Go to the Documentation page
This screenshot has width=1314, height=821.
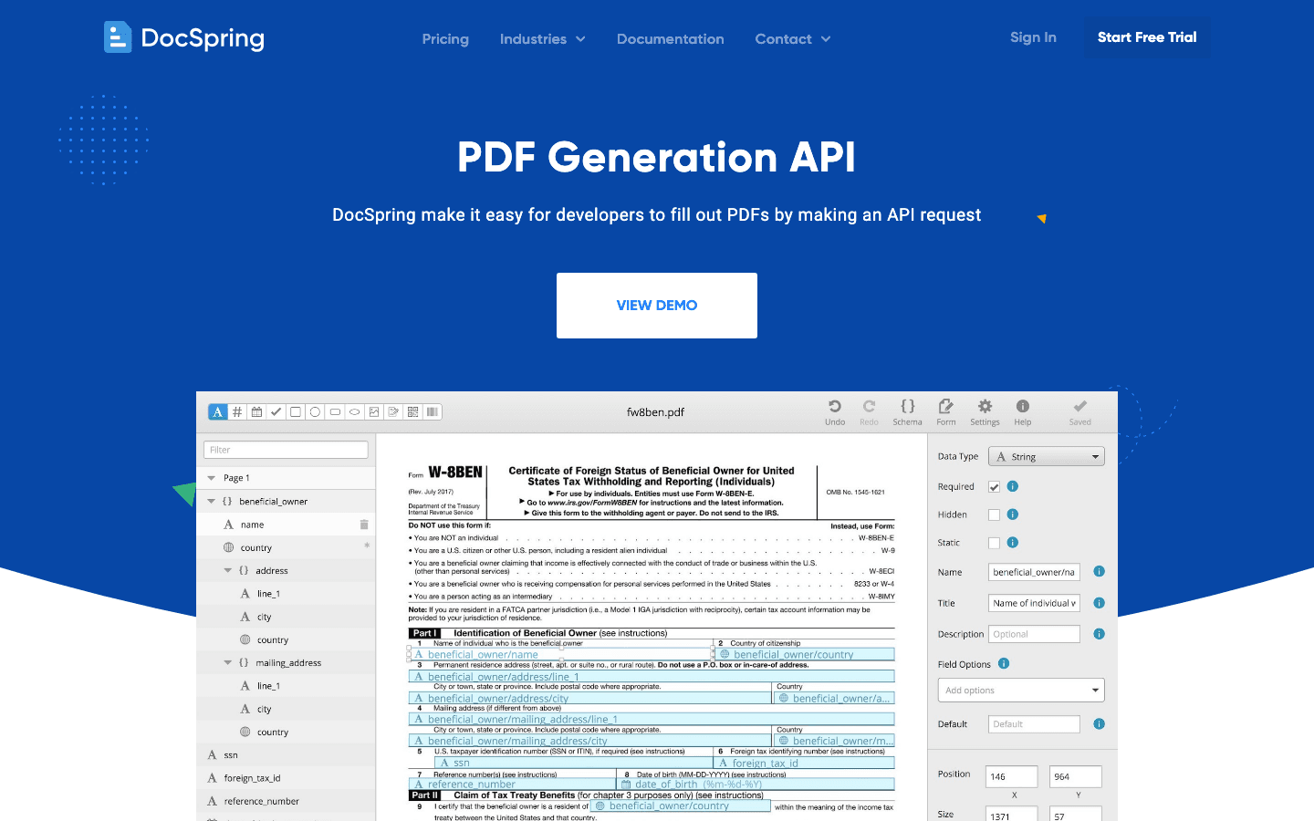click(x=670, y=39)
